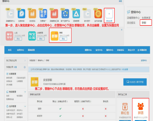Screen dimensions: 153x121
Task: Collapse the 宝贝管理 section chevron
Action: [25, 106]
